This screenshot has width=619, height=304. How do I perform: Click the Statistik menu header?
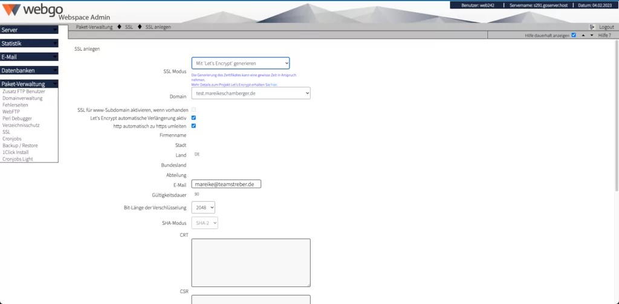point(29,44)
